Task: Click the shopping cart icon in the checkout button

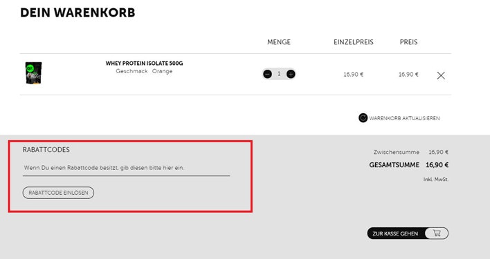Action: (x=437, y=233)
